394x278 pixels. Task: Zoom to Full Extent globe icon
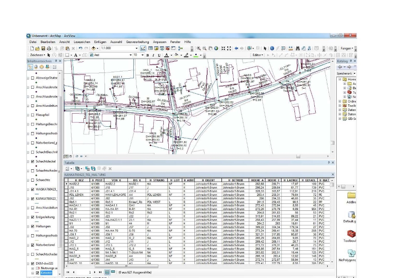point(216,48)
